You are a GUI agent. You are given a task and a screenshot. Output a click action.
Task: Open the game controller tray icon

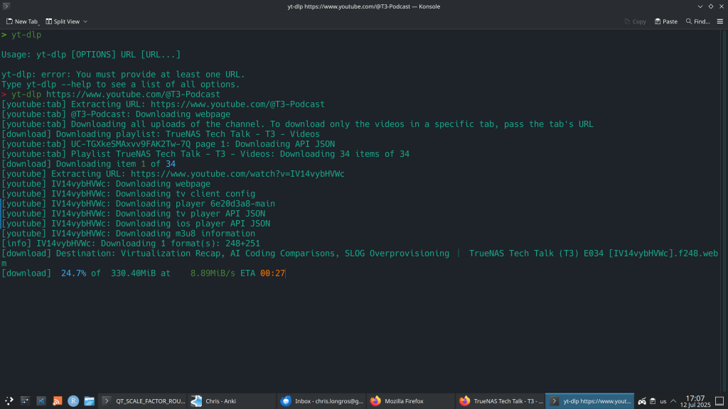(x=641, y=401)
